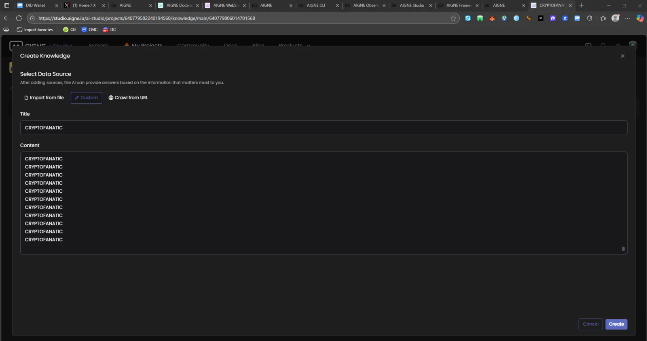Select the Custom data source option
Viewport: 647px width, 341px height.
tap(87, 98)
